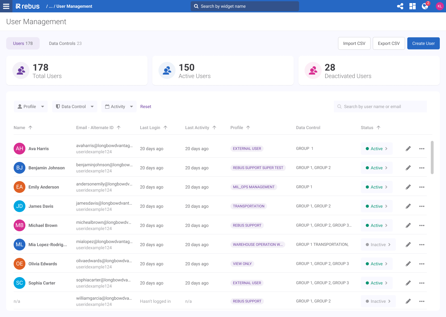Expand the Profile filter dropdown

coord(31,106)
